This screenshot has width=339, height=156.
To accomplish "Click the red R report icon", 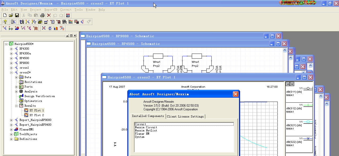I will pyautogui.click(x=58, y=22).
